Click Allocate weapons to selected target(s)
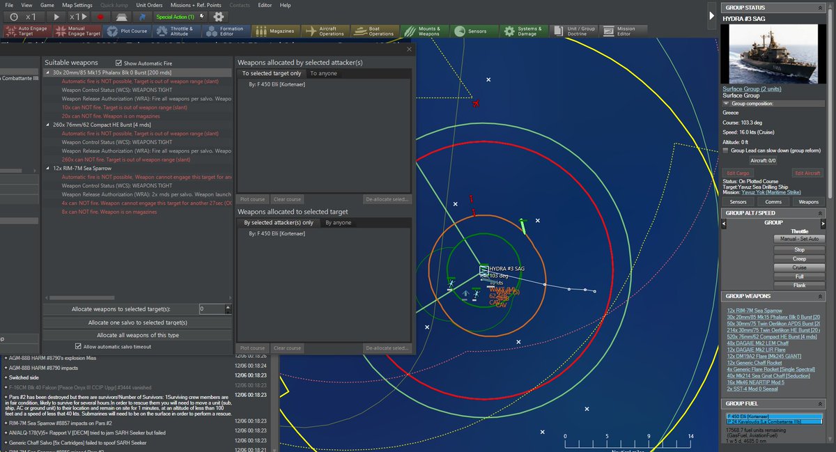The image size is (836, 452). 121,309
